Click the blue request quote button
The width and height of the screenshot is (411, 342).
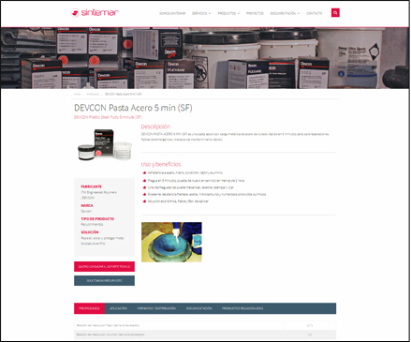pyautogui.click(x=104, y=280)
